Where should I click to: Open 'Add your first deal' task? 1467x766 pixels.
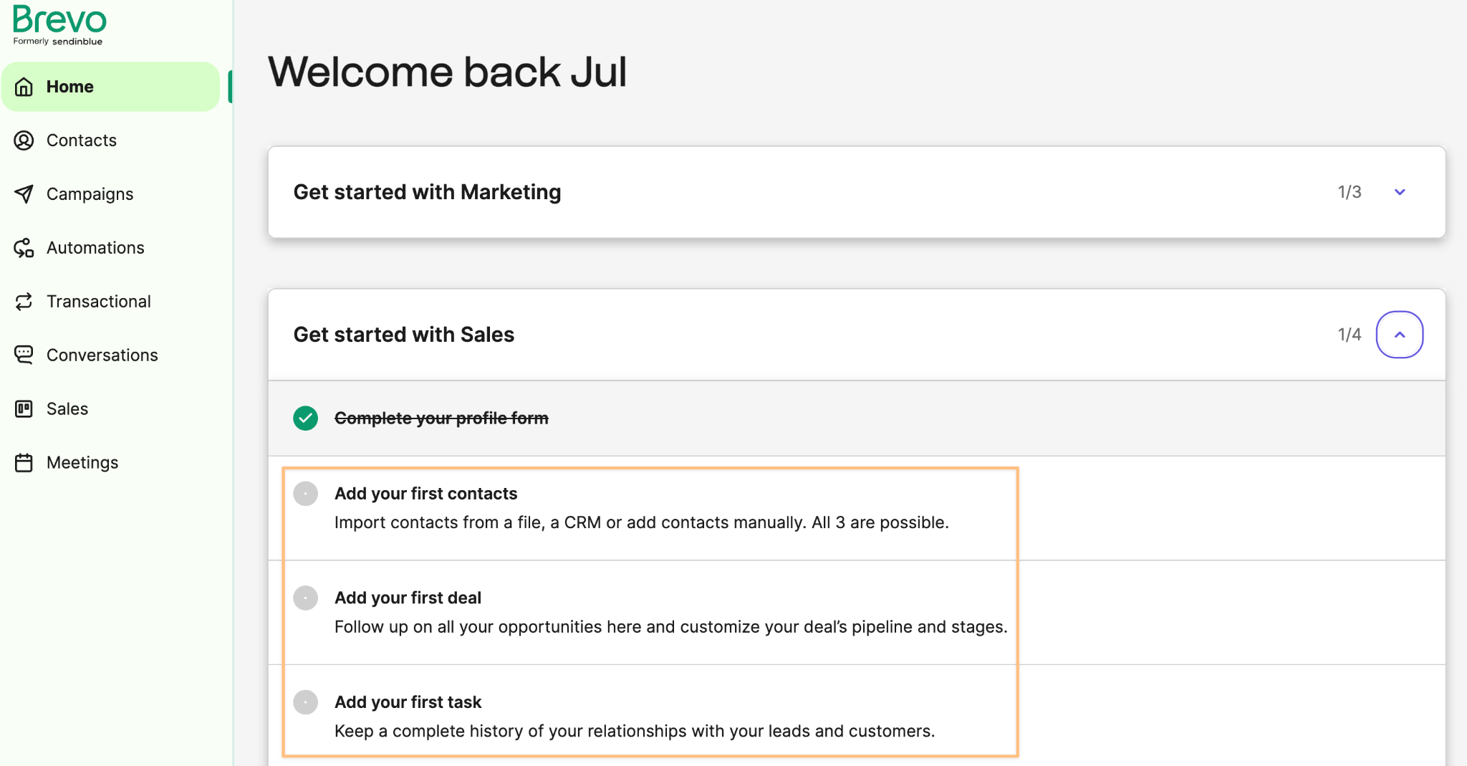coord(408,598)
